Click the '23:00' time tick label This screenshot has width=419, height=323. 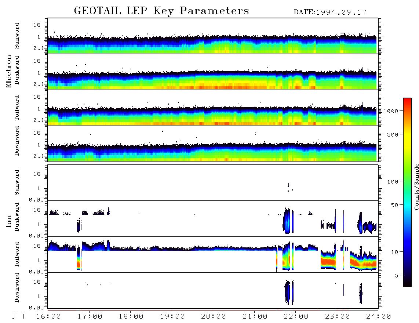[338, 317]
